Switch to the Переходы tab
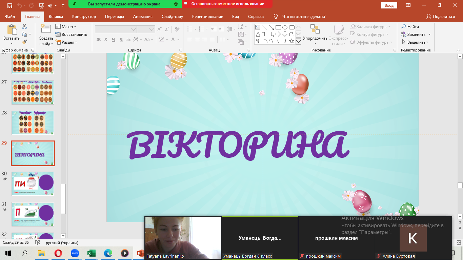This screenshot has height=260, width=463. (115, 17)
